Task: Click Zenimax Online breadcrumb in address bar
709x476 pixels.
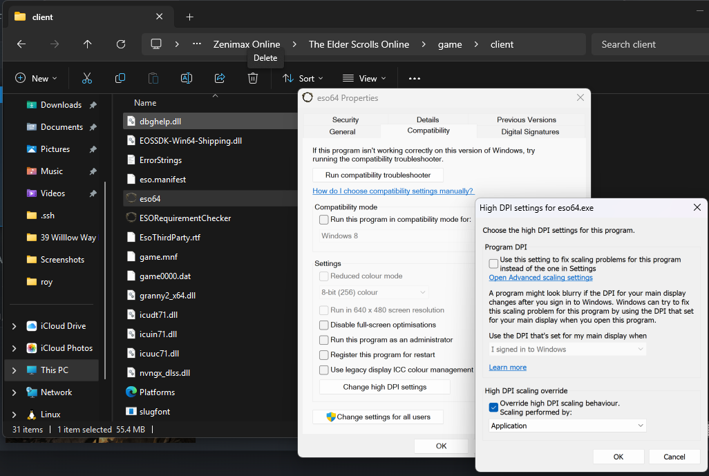Action: (247, 44)
